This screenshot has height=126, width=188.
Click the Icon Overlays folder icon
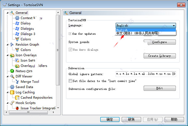pos(12,55)
